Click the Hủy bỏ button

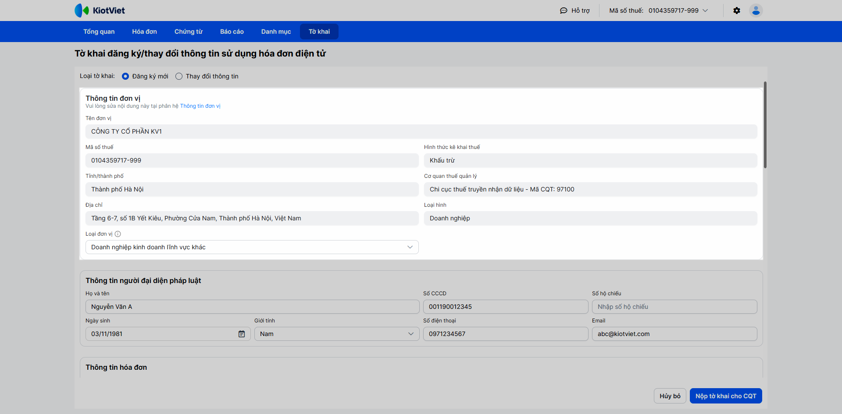[x=670, y=396]
